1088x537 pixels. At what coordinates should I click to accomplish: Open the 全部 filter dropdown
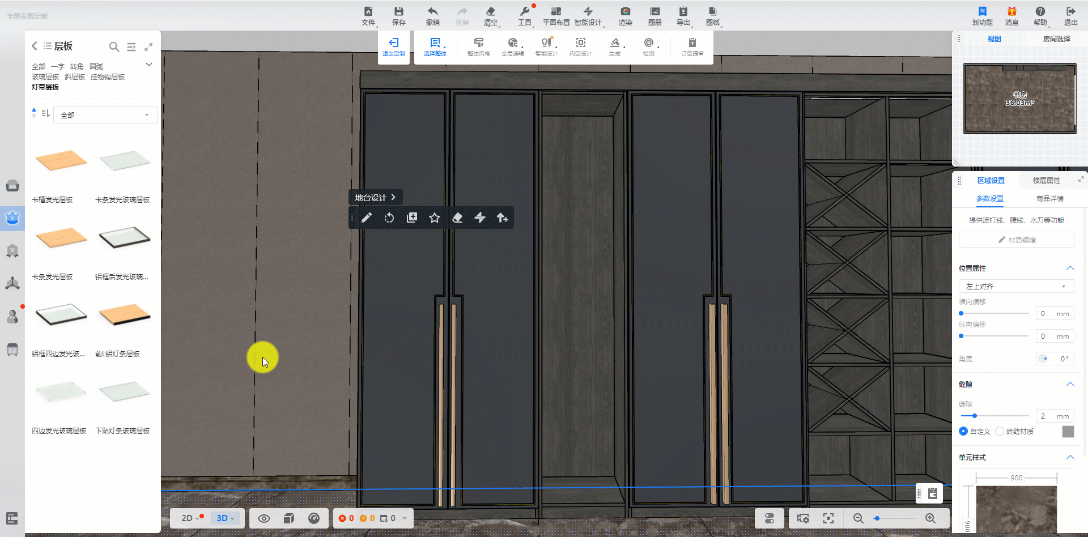coord(105,115)
